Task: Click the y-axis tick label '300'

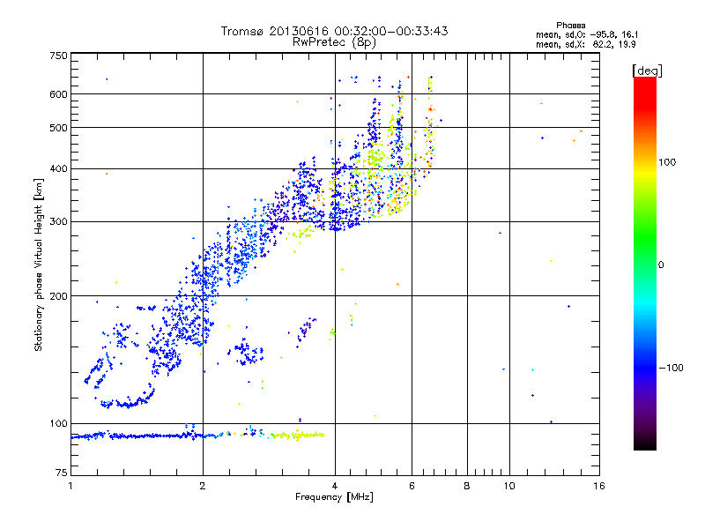Action: [x=58, y=222]
